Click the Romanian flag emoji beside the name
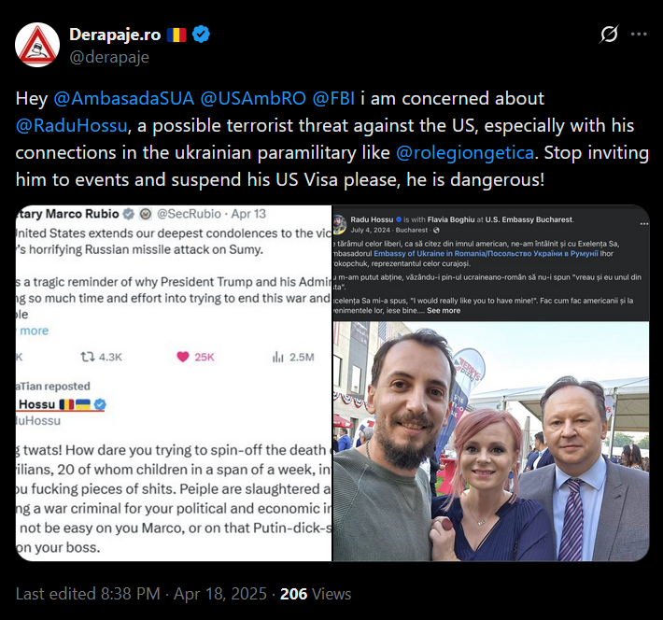663x620 pixels. [x=176, y=35]
